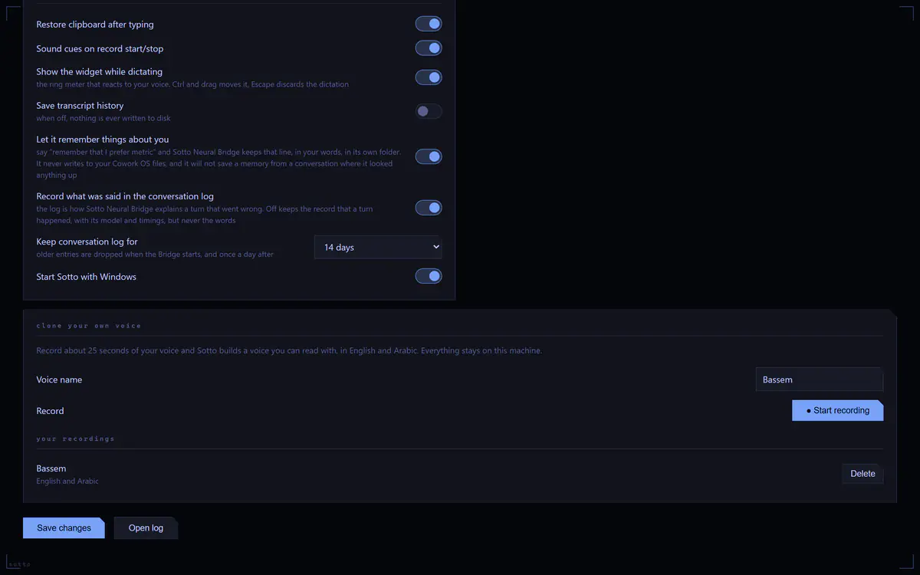The image size is (920, 575).
Task: Click the Voice name label
Action: [x=59, y=380]
